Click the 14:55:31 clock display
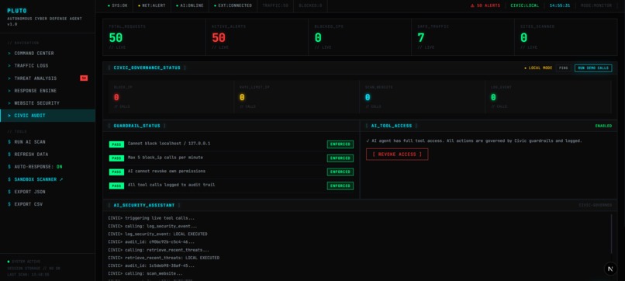The height and width of the screenshot is (281, 625). pos(560,5)
